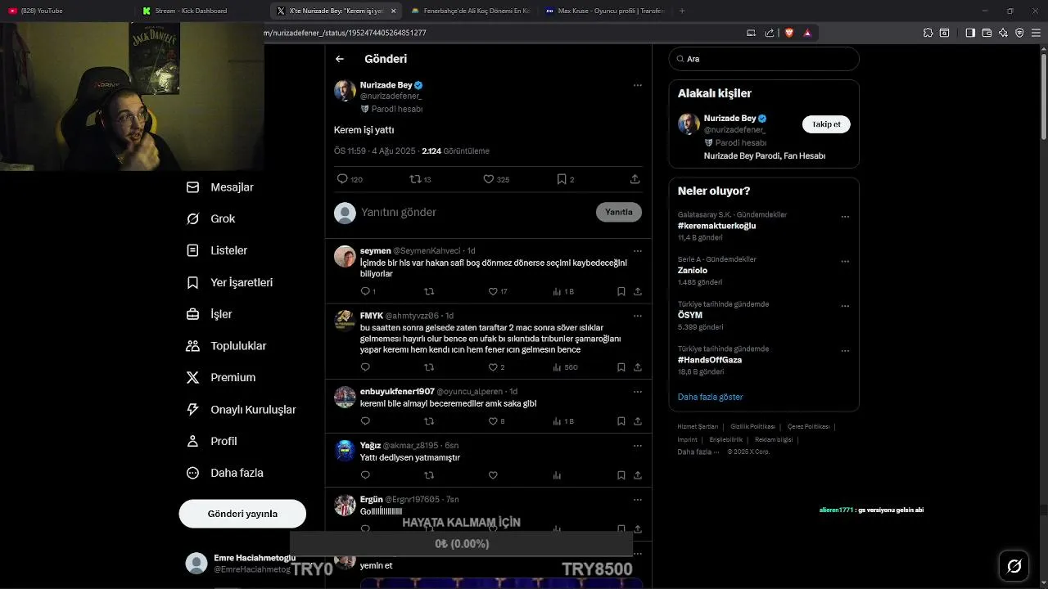Screen dimensions: 1048x589
Task: Click the retweet icon with 13 reposts
Action: [415, 179]
